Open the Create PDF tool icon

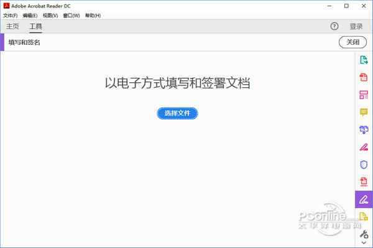click(x=364, y=77)
